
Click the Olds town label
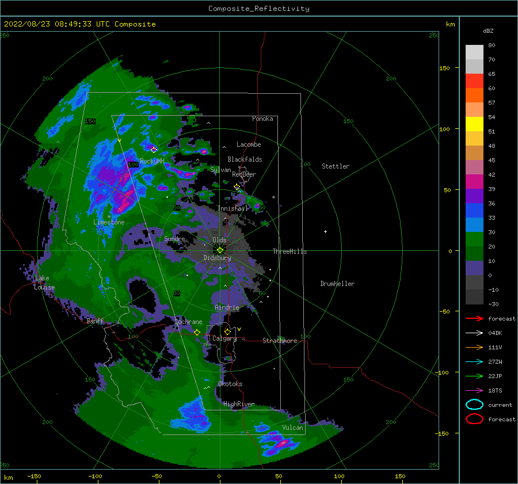[x=219, y=240]
